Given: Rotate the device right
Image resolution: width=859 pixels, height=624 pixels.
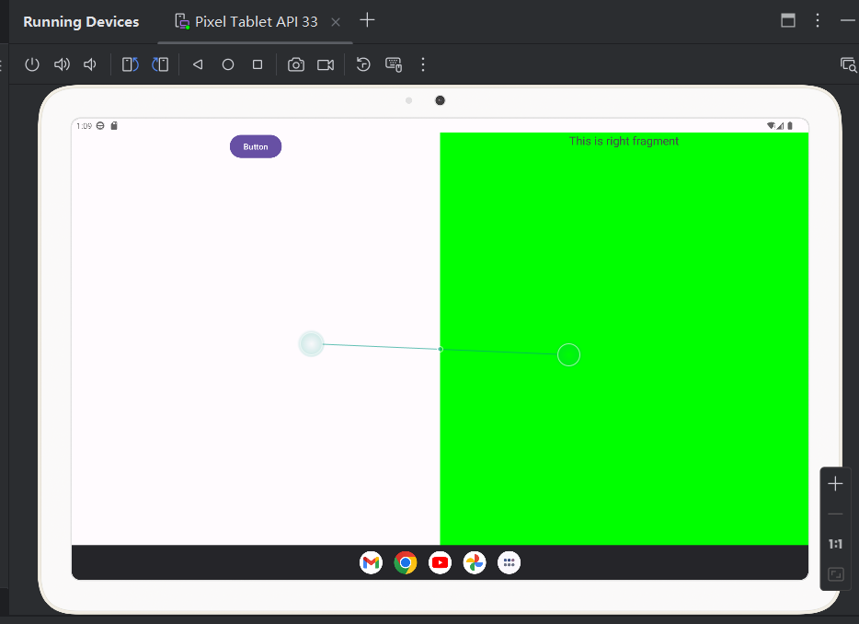Looking at the screenshot, I should pos(160,64).
